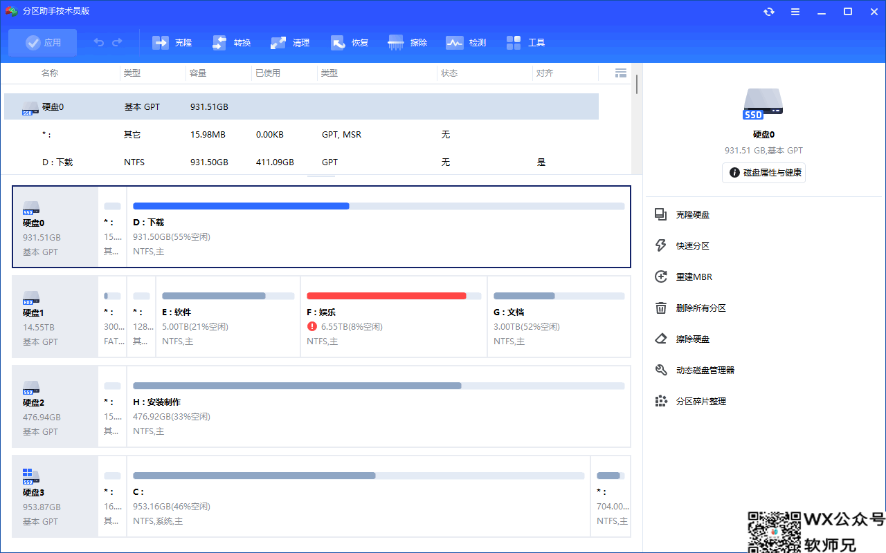The image size is (886, 553).
Task: Choose 重建MBR option
Action: click(x=694, y=277)
